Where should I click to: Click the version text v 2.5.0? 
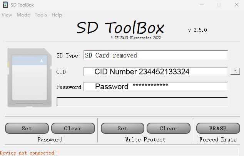click(x=197, y=30)
